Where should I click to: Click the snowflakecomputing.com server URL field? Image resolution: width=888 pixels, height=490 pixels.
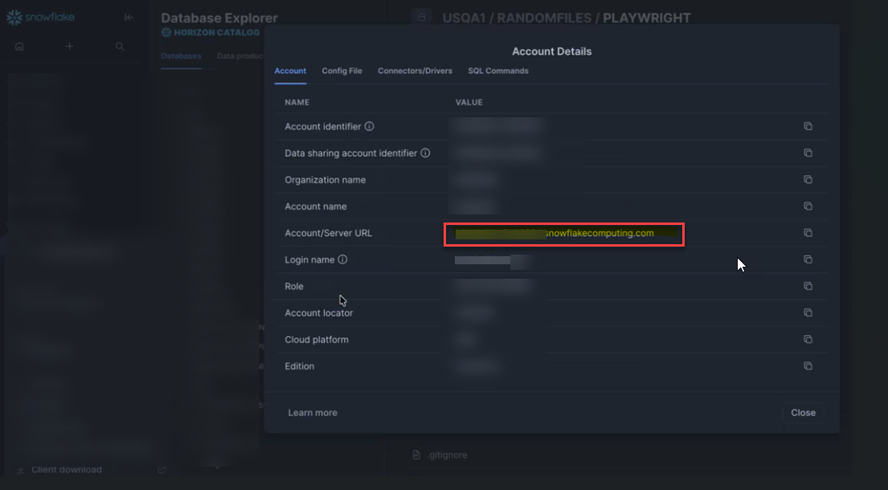pyautogui.click(x=563, y=234)
